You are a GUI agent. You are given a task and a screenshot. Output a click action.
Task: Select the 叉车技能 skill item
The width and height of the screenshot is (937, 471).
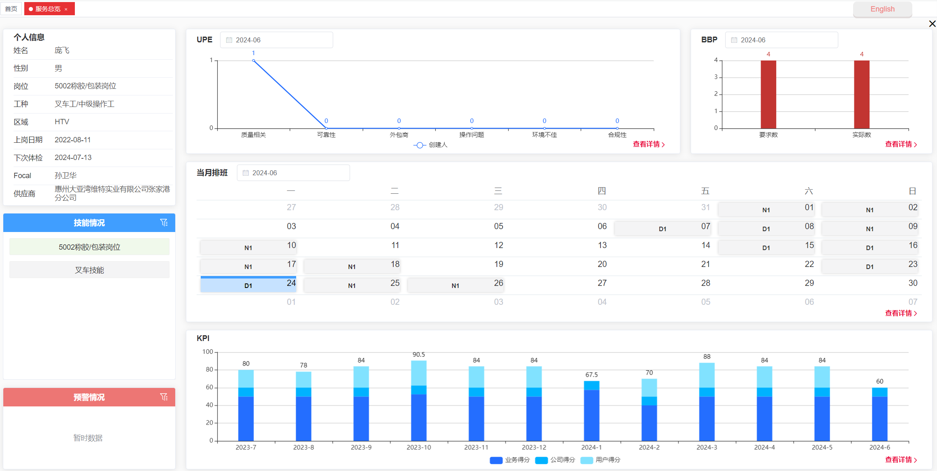[89, 270]
